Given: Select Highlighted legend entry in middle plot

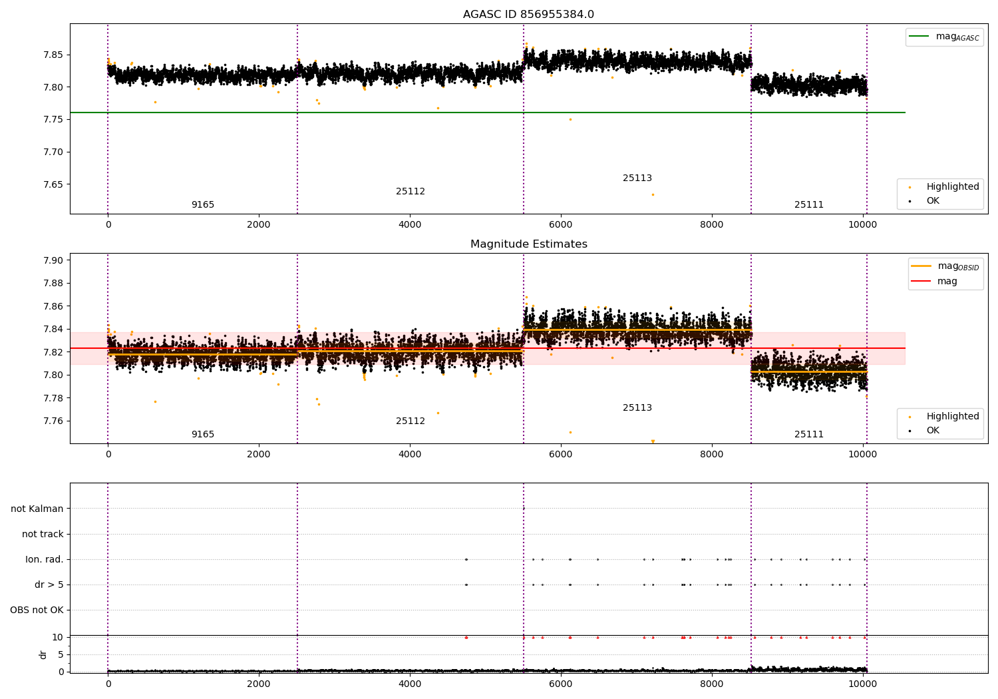Looking at the screenshot, I should [x=945, y=417].
